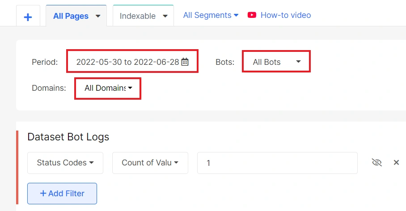Viewport: 406px width, 211px height.
Task: Click the filter value field containing 1
Action: tap(277, 163)
